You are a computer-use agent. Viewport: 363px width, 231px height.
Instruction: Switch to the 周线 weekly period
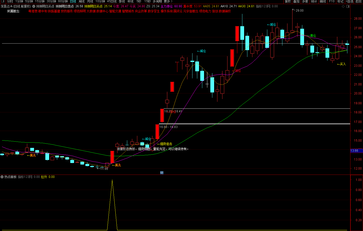82,2
